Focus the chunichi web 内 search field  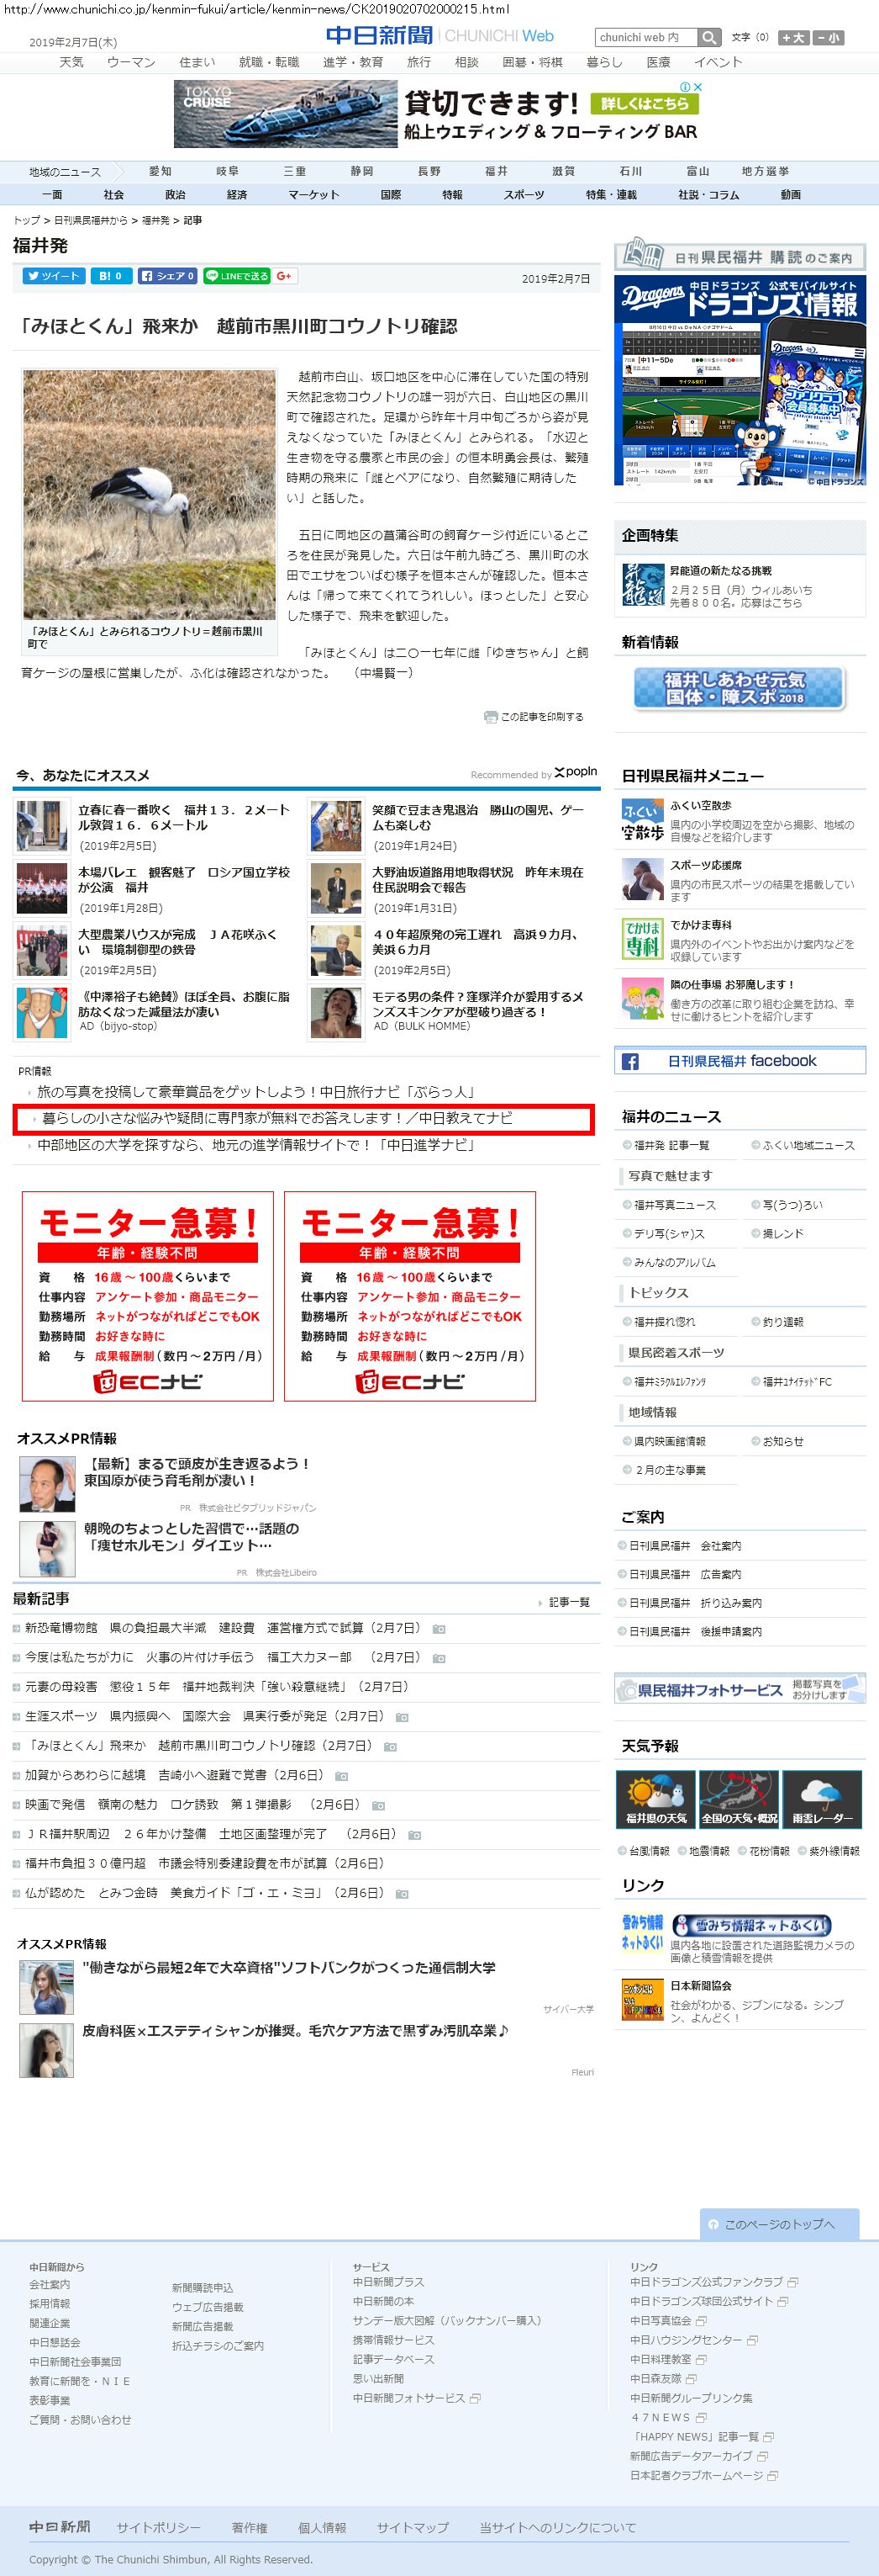pos(645,37)
